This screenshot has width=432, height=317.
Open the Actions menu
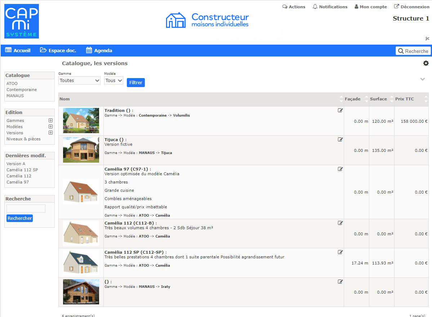point(294,7)
